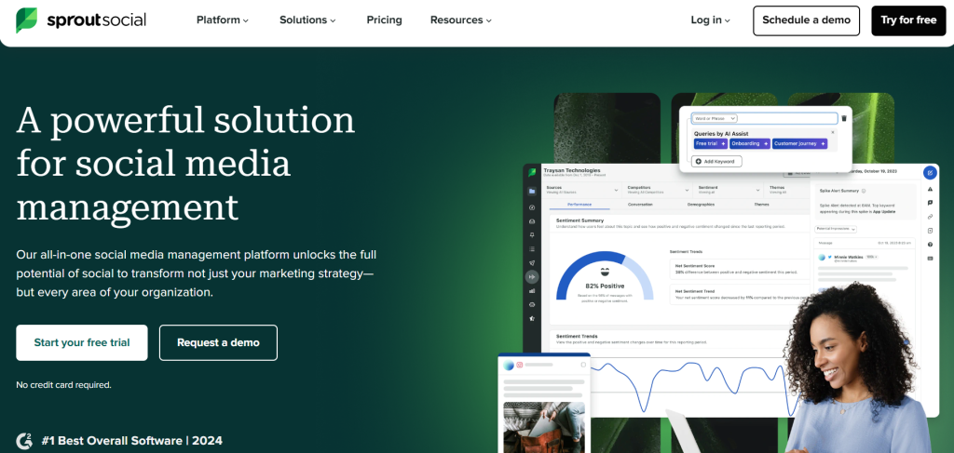Switch to the Conversation tab

click(x=640, y=205)
